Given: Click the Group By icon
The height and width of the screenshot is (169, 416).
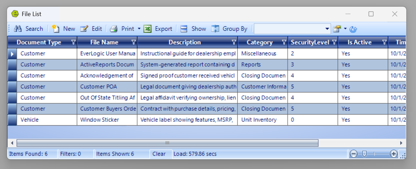Looking at the screenshot, I should [x=215, y=29].
